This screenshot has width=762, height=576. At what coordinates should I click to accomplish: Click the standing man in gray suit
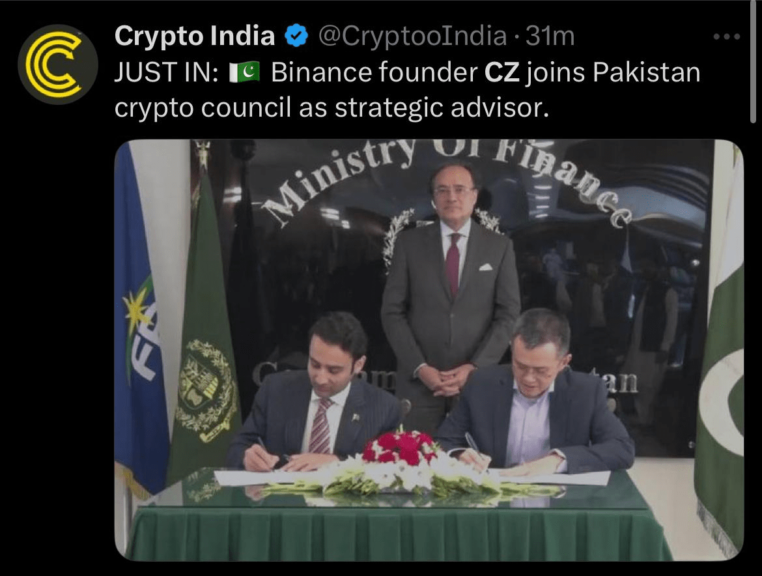pos(451,288)
